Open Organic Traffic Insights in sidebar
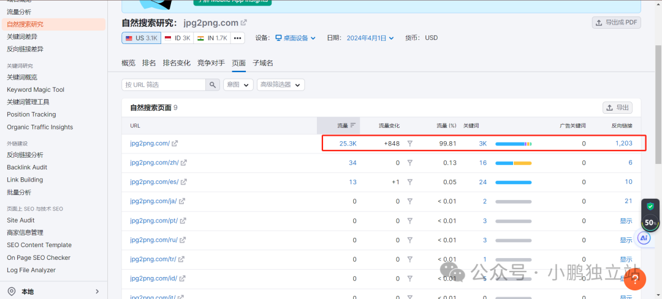 (40, 127)
